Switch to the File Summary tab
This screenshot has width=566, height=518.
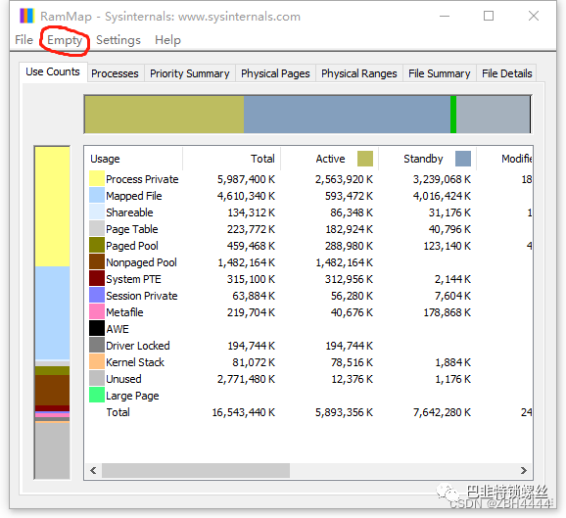[440, 73]
